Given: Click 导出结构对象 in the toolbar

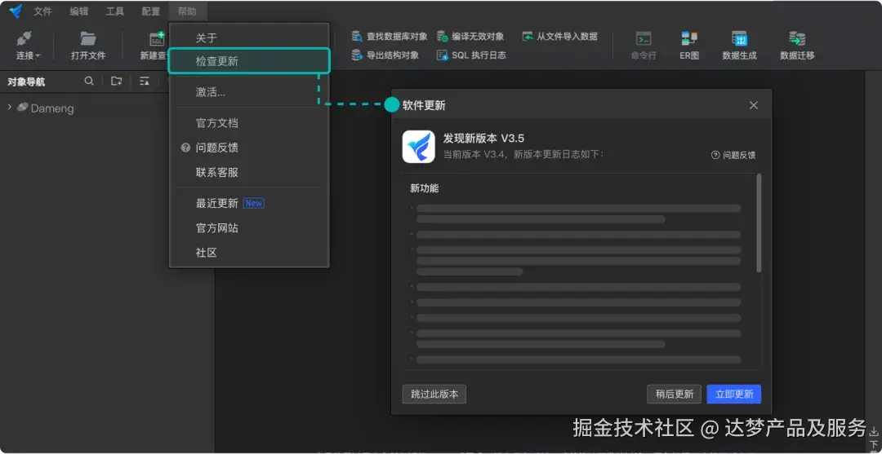Looking at the screenshot, I should pyautogui.click(x=385, y=55).
